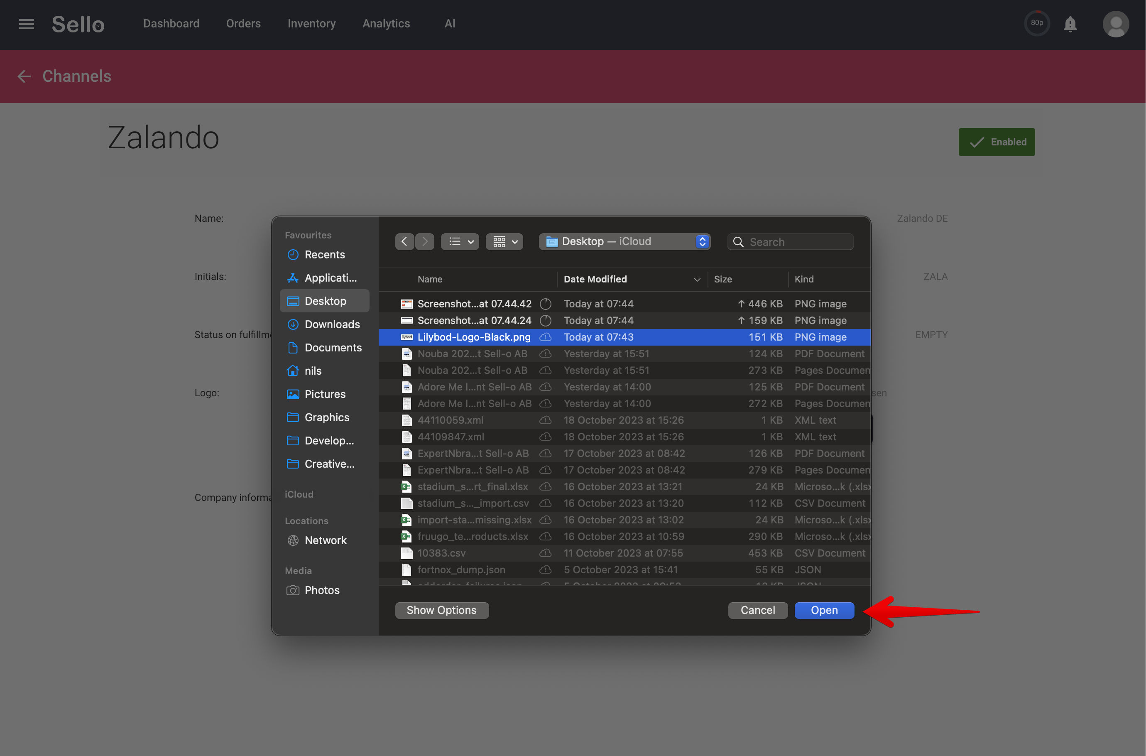This screenshot has height=756, width=1146.
Task: Go back in the file dialog
Action: 404,242
